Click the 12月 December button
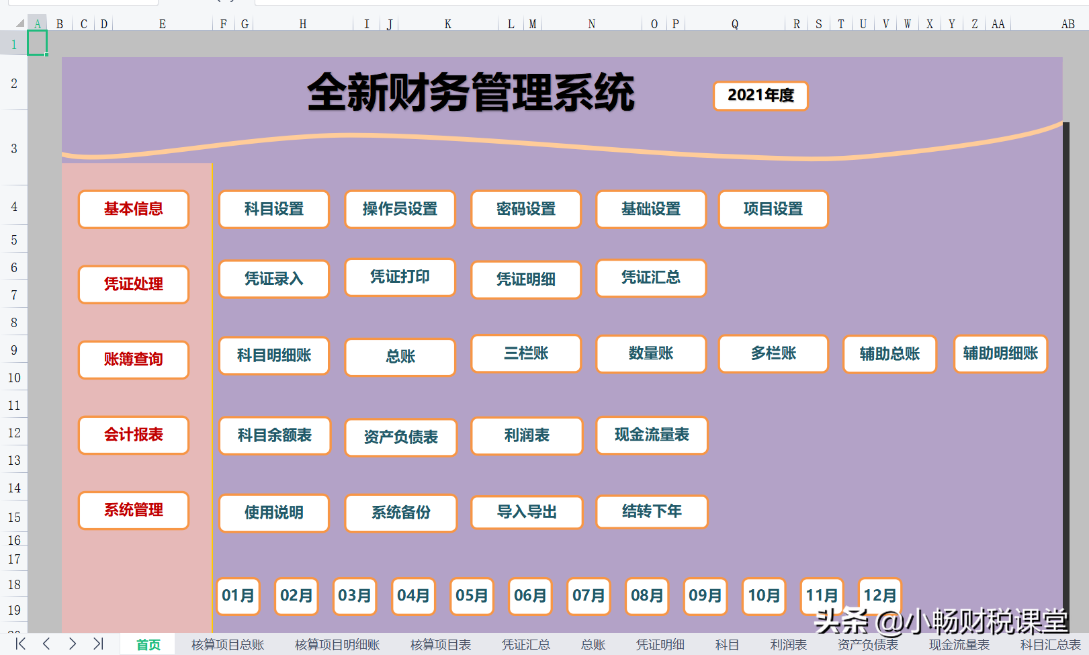This screenshot has width=1089, height=655. click(879, 594)
